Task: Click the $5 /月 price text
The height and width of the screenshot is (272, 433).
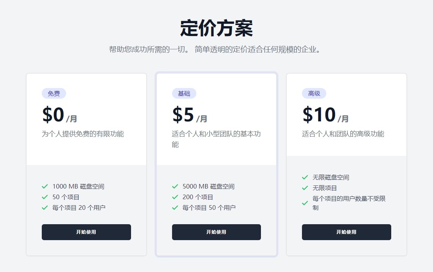Action: point(190,115)
